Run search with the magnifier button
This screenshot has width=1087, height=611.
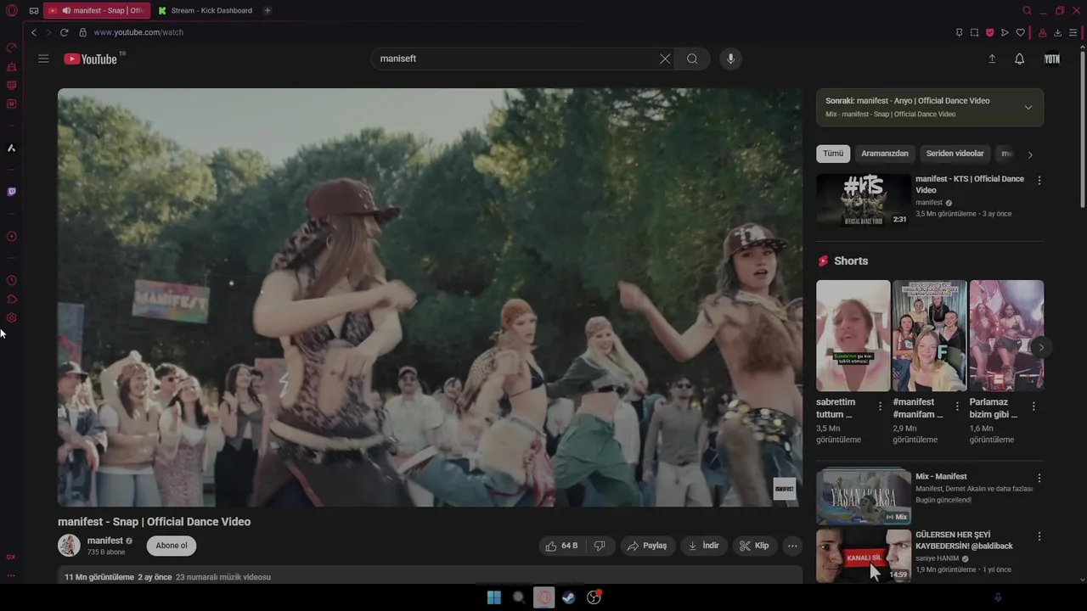pos(692,59)
